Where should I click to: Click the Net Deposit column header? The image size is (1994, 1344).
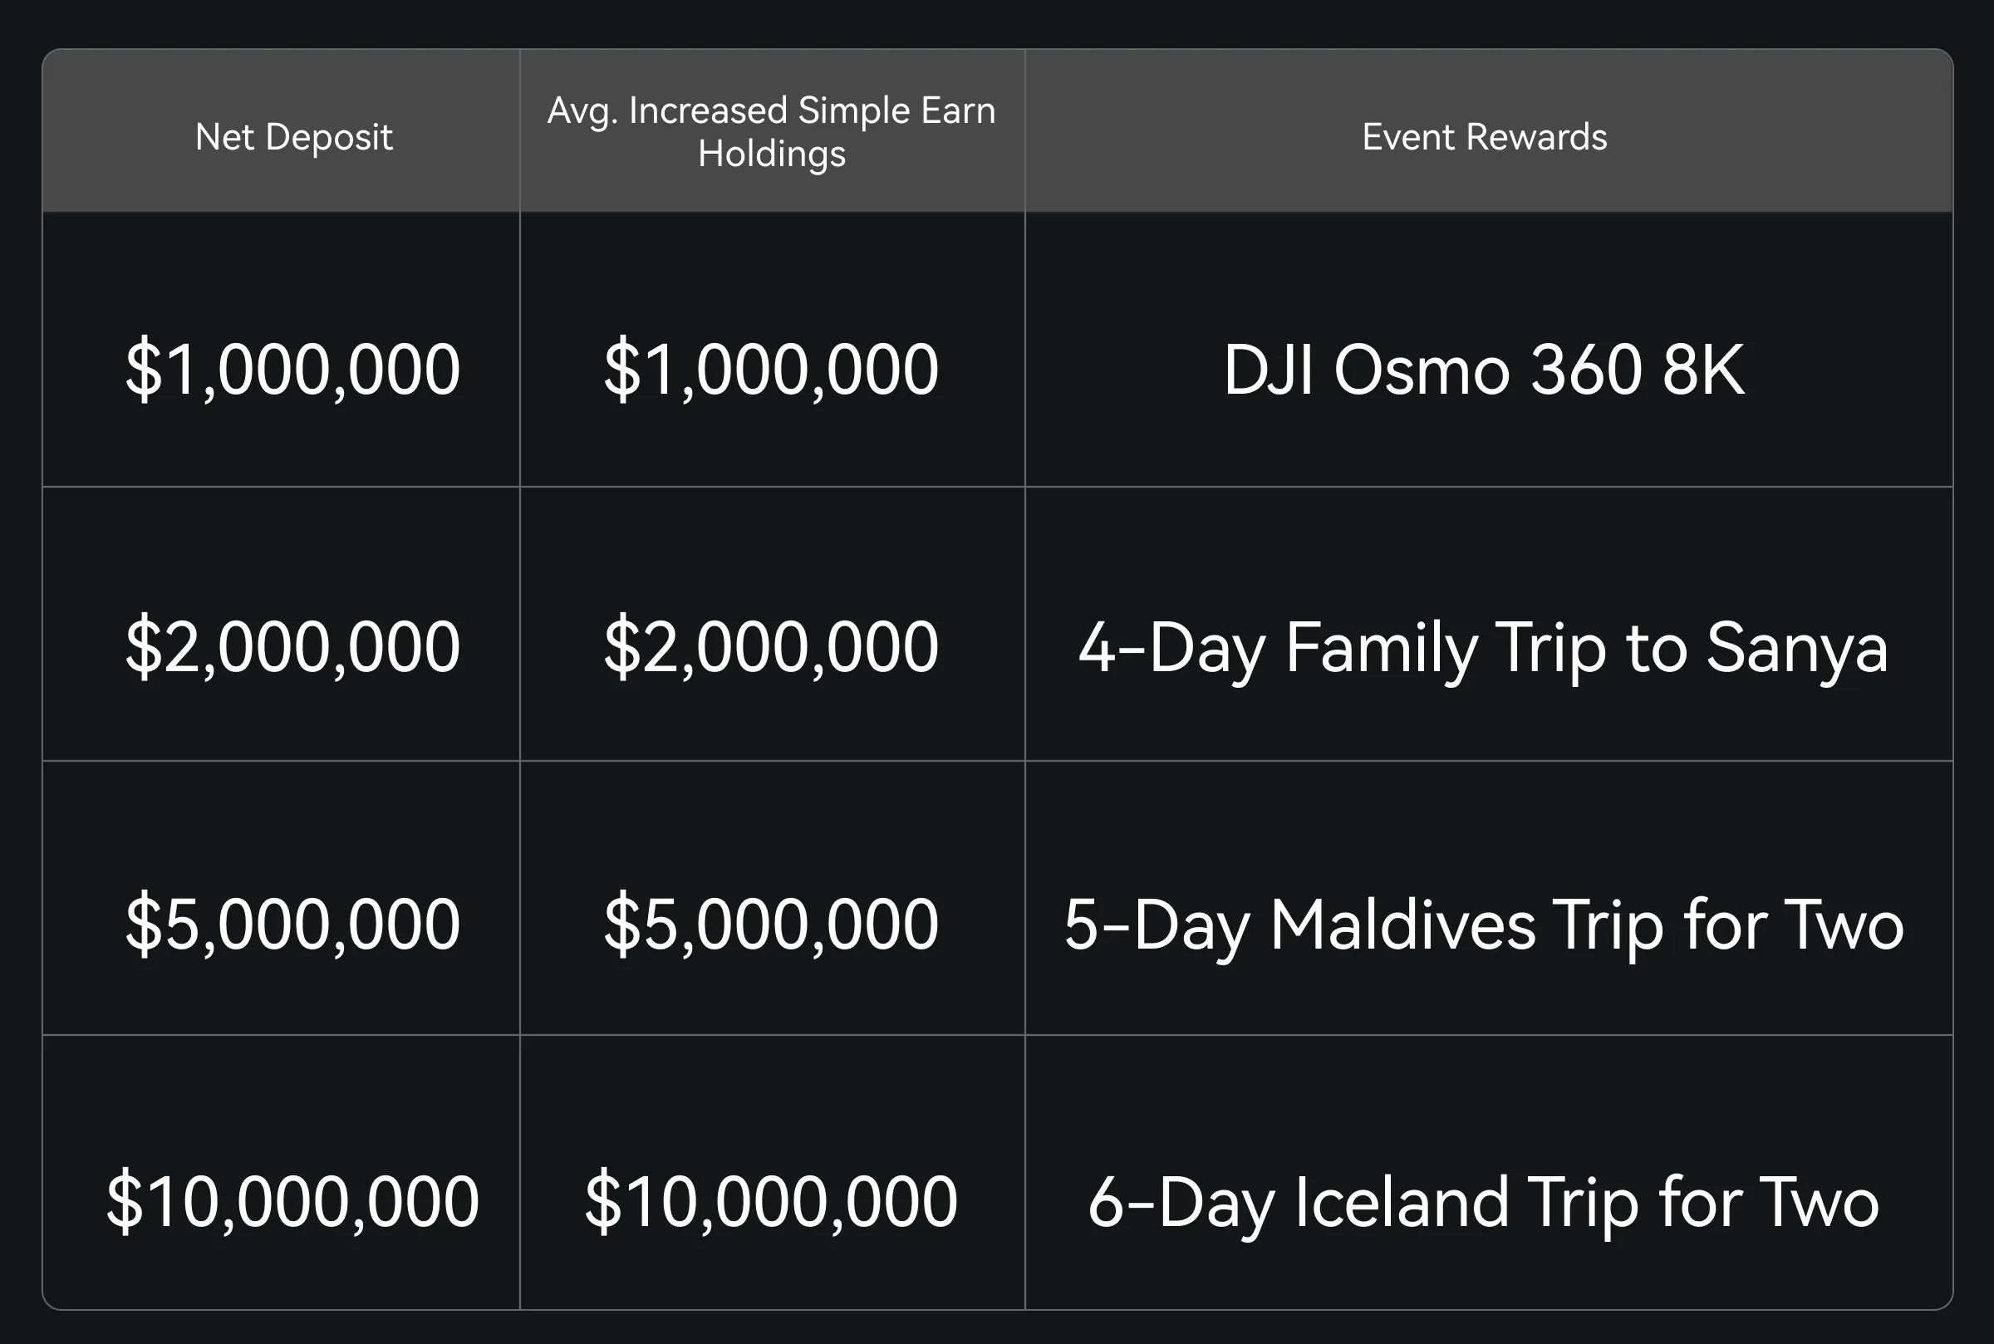point(293,137)
